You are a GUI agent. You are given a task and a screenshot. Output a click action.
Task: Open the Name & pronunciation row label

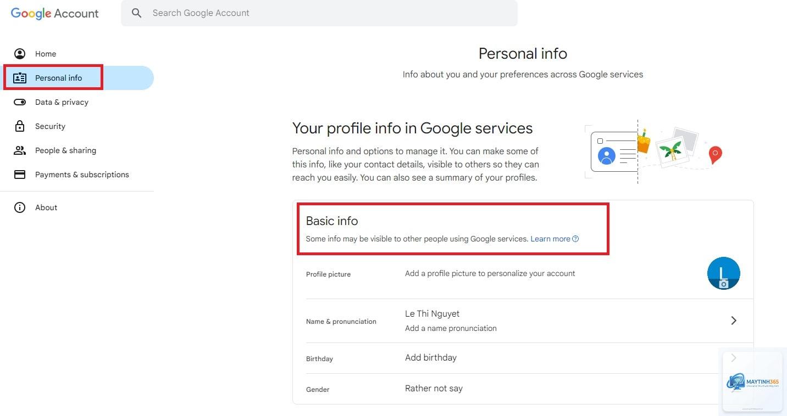tap(341, 322)
